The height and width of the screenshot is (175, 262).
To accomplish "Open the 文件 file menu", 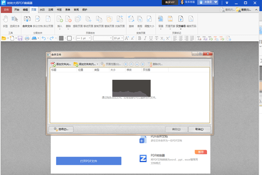I will coord(6,10).
